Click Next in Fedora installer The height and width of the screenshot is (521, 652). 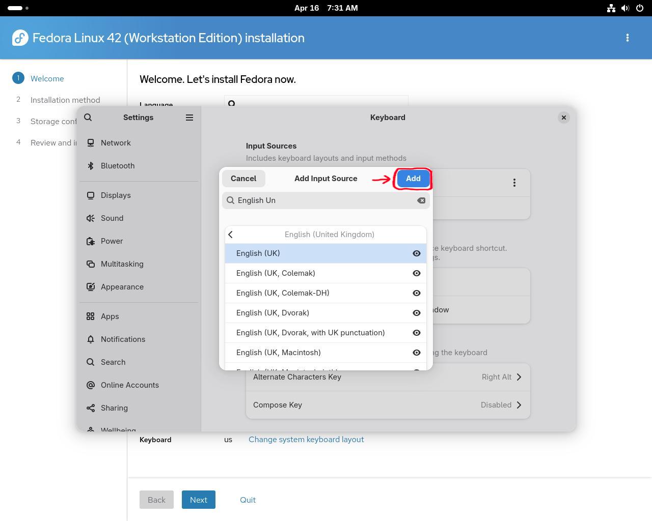[x=199, y=500]
